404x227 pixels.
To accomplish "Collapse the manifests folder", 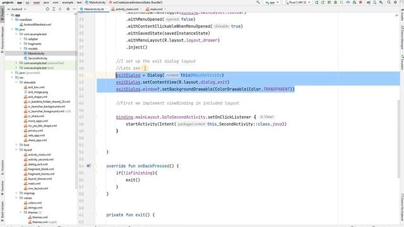I will (x=12, y=20).
